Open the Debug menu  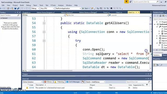click(28, 5)
